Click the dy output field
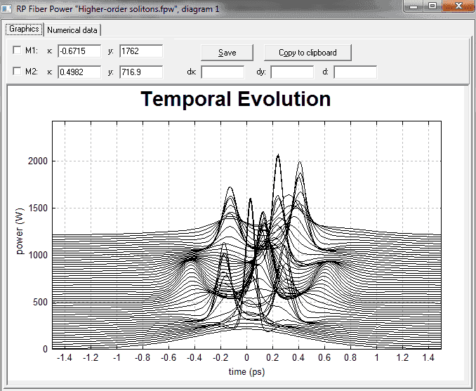This screenshot has height=391, width=476. tap(292, 72)
